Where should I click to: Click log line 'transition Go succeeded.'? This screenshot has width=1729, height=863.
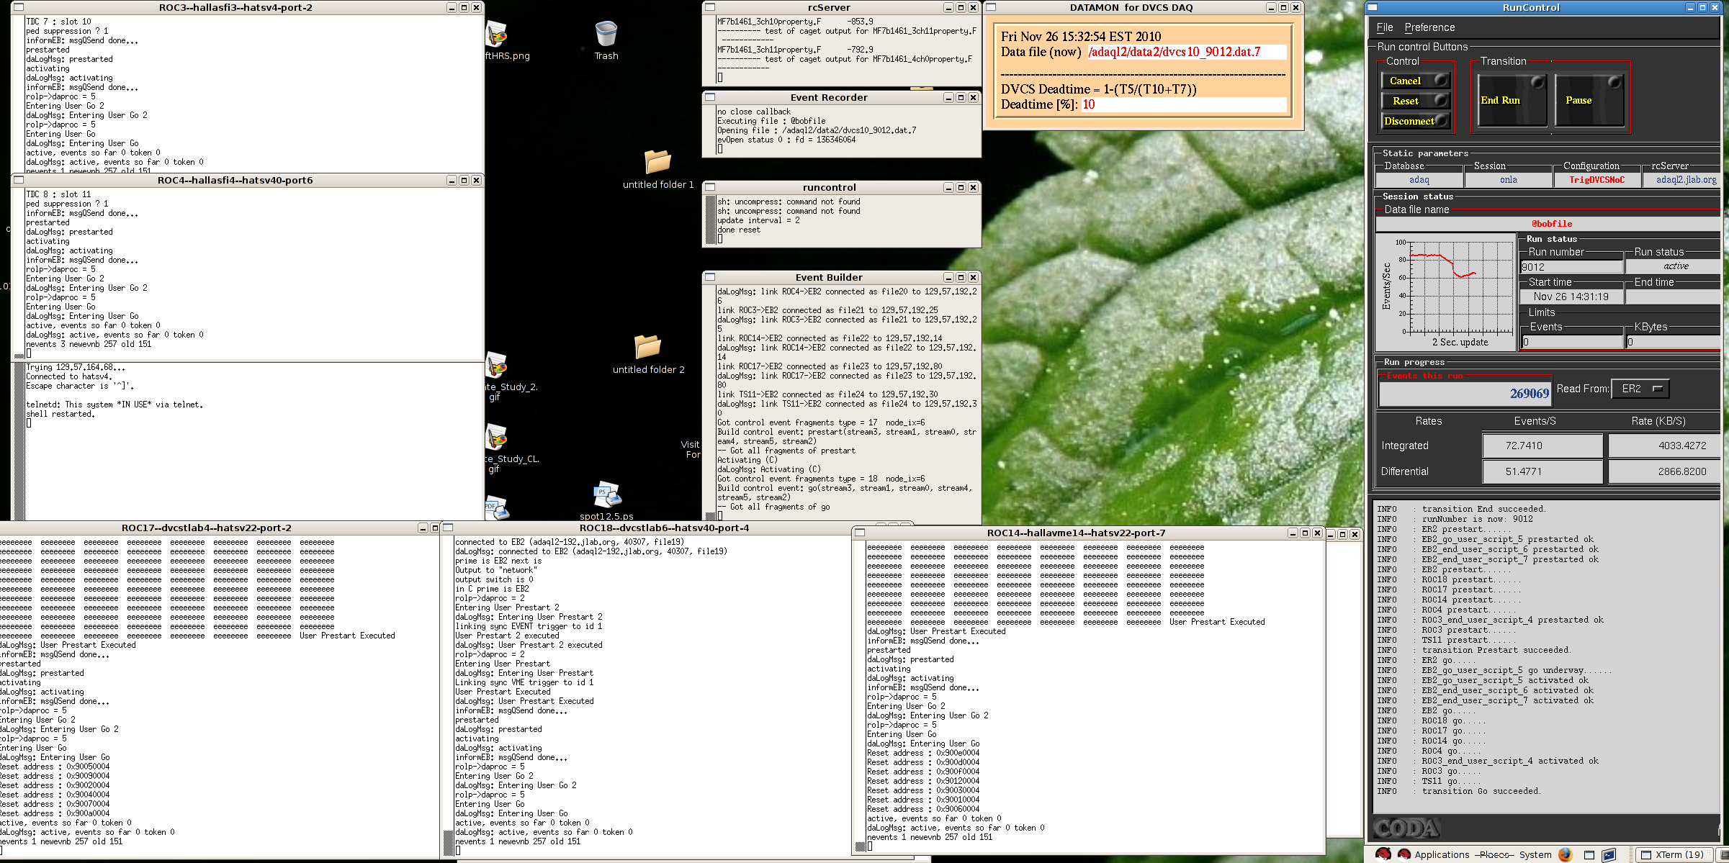(1481, 791)
